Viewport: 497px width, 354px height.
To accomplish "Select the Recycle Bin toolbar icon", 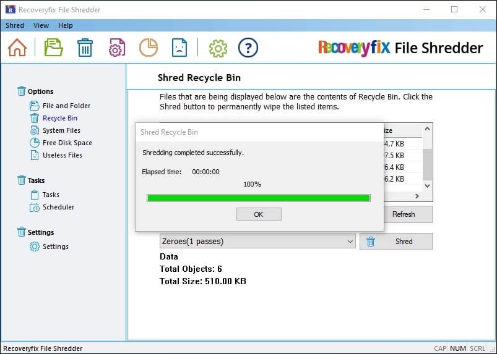I will 85,48.
